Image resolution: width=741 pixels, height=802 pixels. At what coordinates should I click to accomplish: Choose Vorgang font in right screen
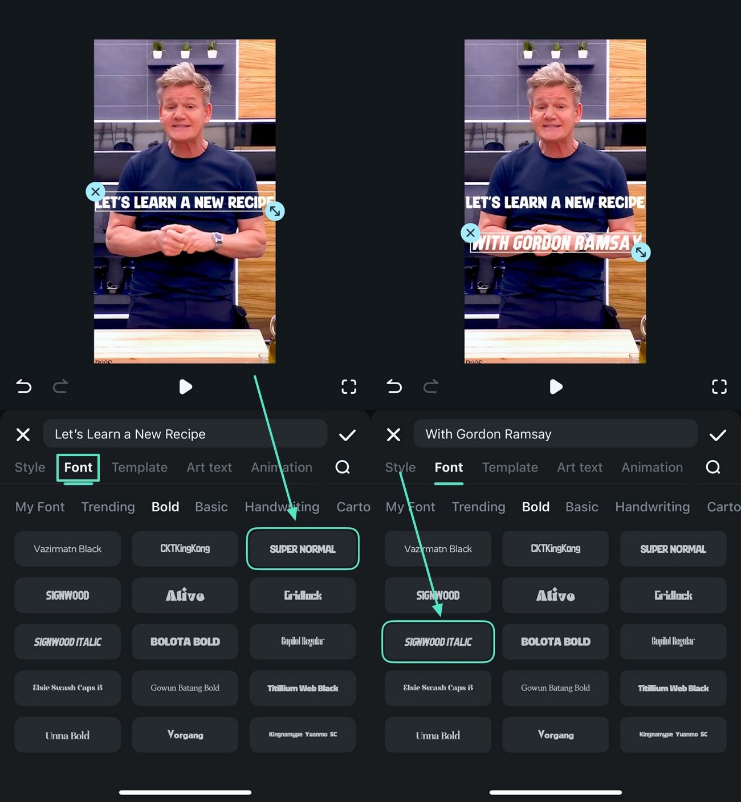556,735
